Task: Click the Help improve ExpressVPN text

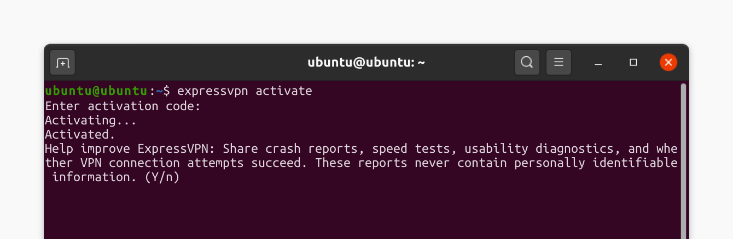Action: pyautogui.click(x=130, y=148)
